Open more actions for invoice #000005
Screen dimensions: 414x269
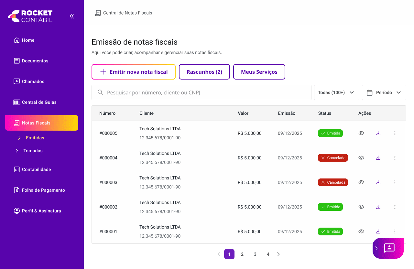click(x=395, y=133)
